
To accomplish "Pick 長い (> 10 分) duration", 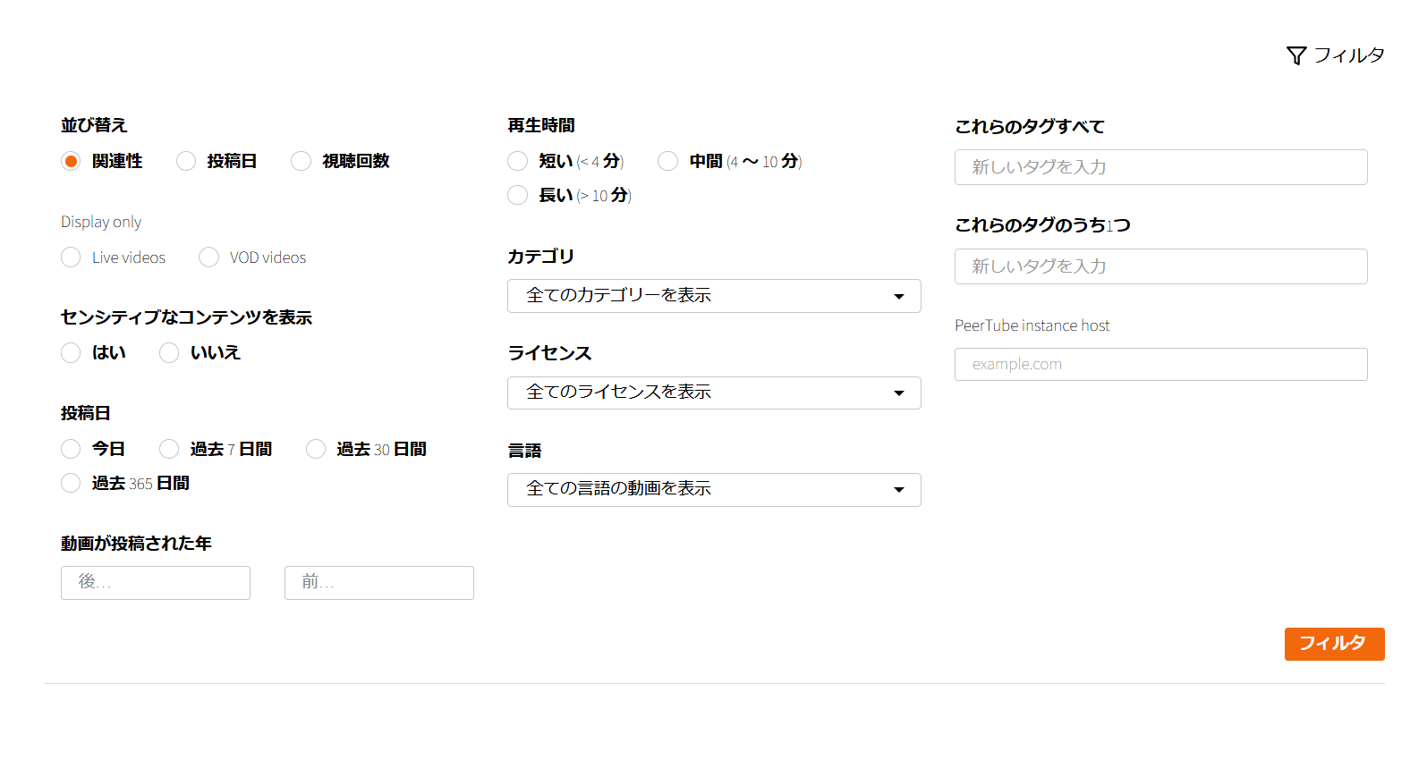I will [517, 195].
